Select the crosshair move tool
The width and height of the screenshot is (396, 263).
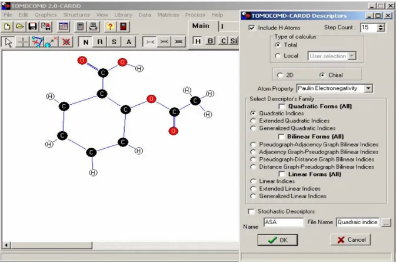point(23,42)
